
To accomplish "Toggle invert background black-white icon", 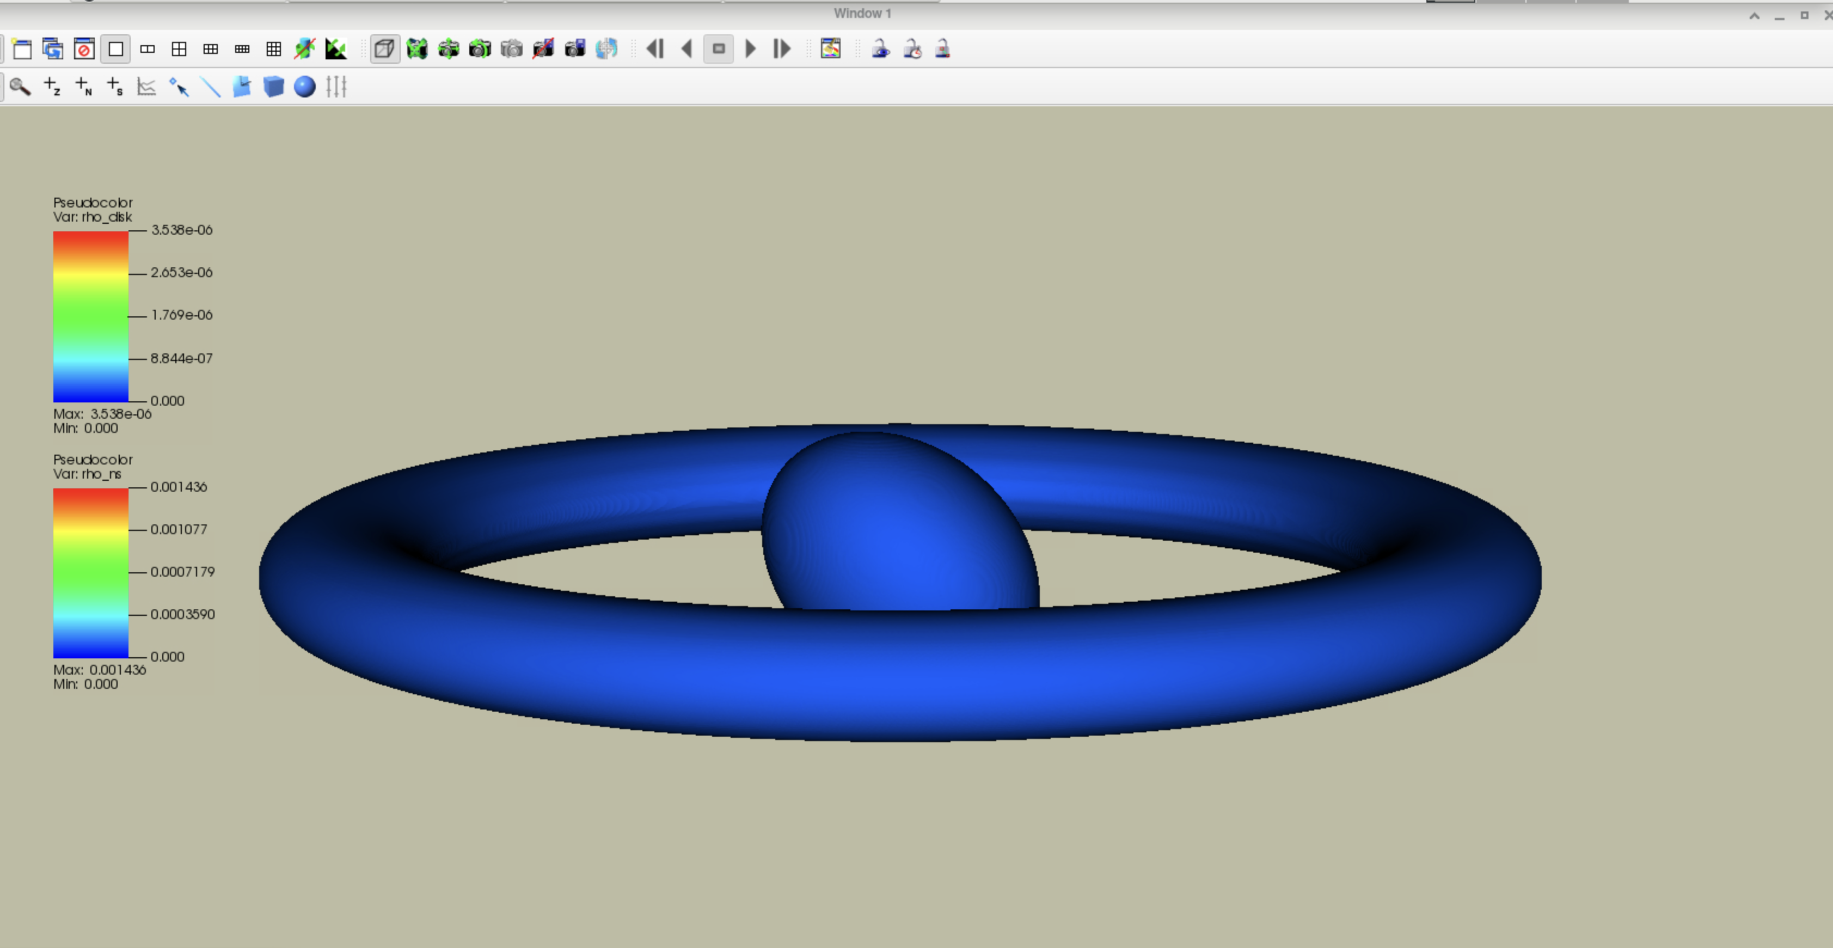I will [335, 49].
